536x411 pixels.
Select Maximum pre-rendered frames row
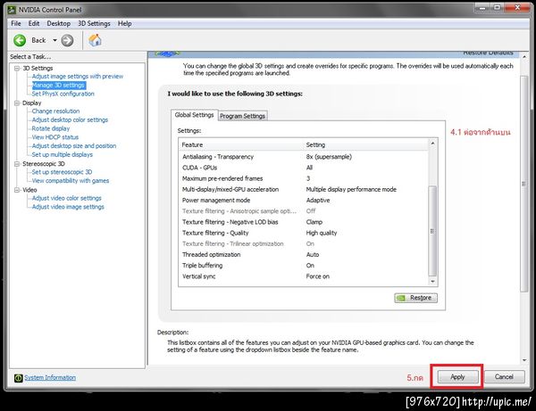[x=303, y=178]
